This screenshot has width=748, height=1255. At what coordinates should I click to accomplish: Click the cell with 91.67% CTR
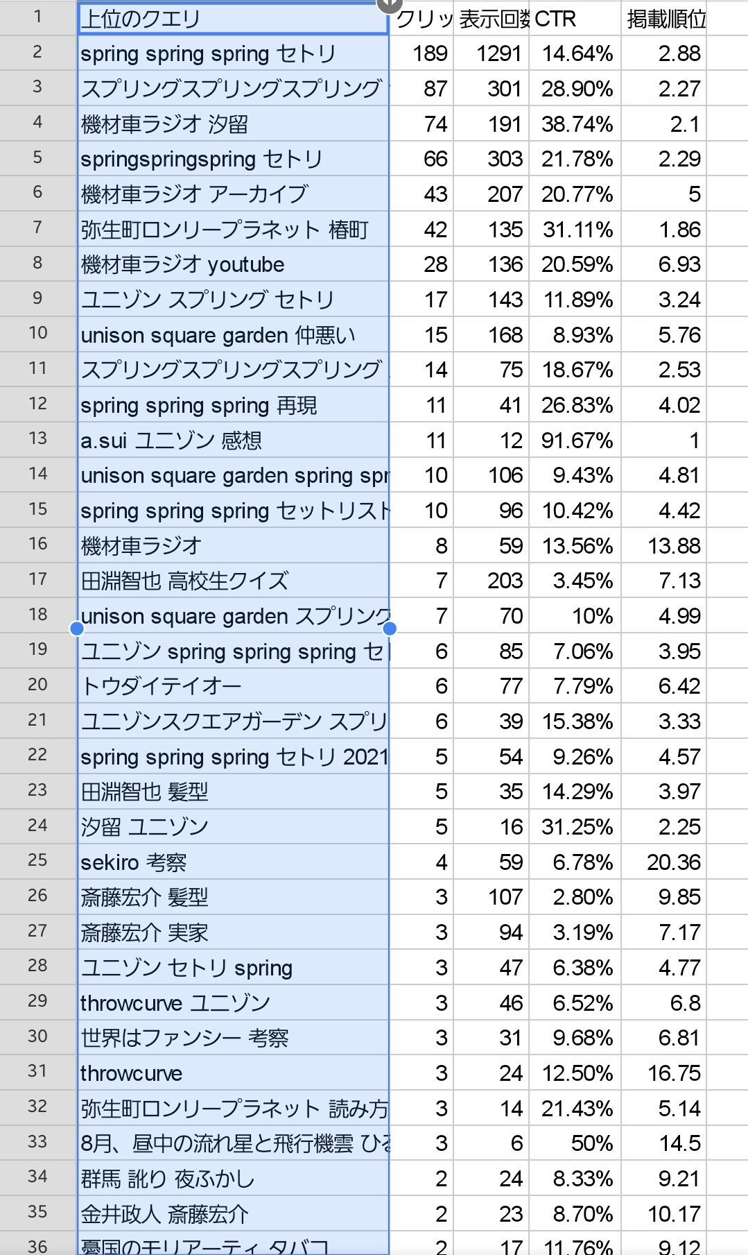coord(575,440)
